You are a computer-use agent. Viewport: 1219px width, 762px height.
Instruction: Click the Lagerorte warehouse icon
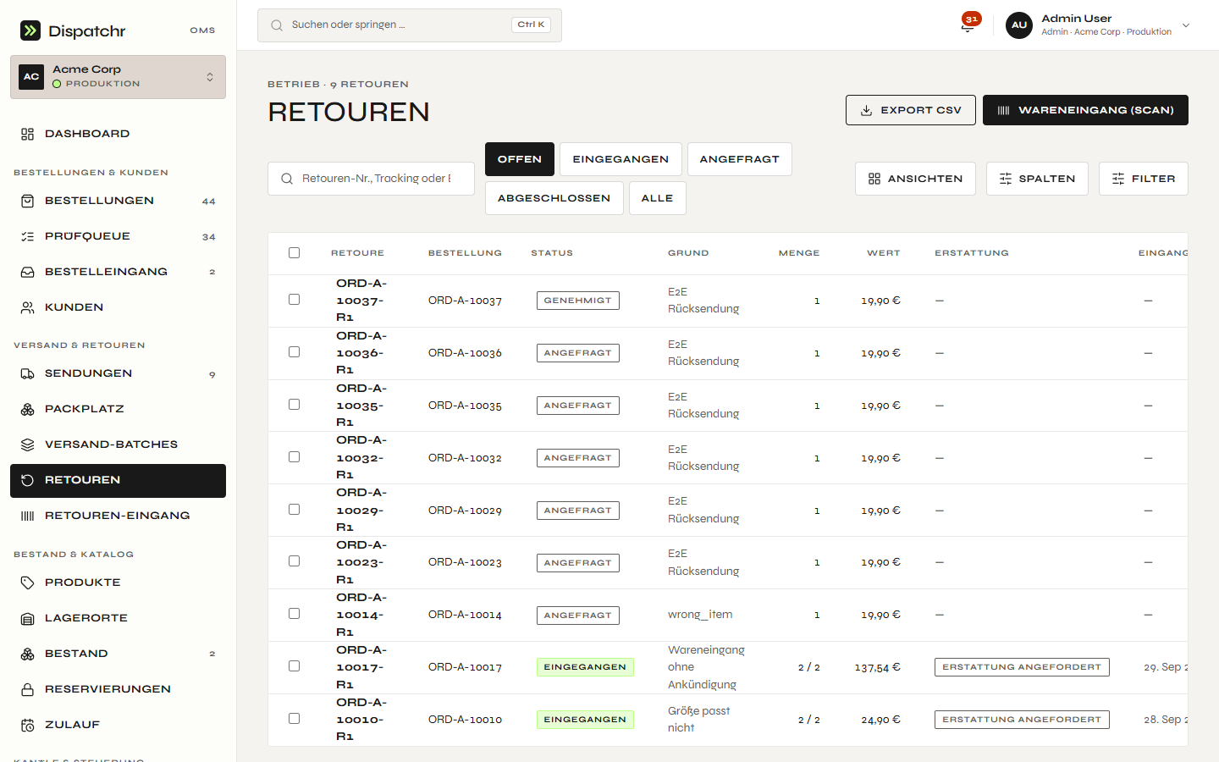28,618
